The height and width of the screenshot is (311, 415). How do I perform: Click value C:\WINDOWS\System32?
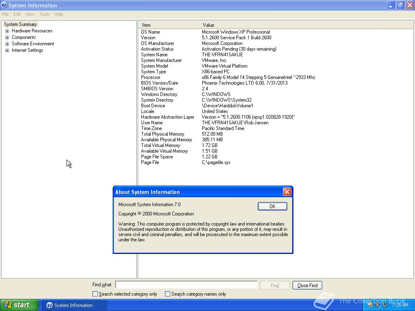[x=227, y=100]
